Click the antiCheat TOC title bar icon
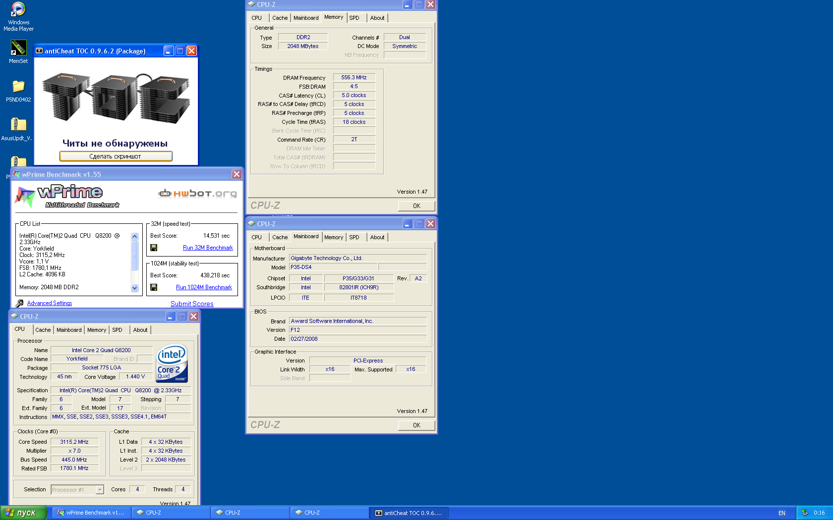This screenshot has width=833, height=520. tap(39, 51)
